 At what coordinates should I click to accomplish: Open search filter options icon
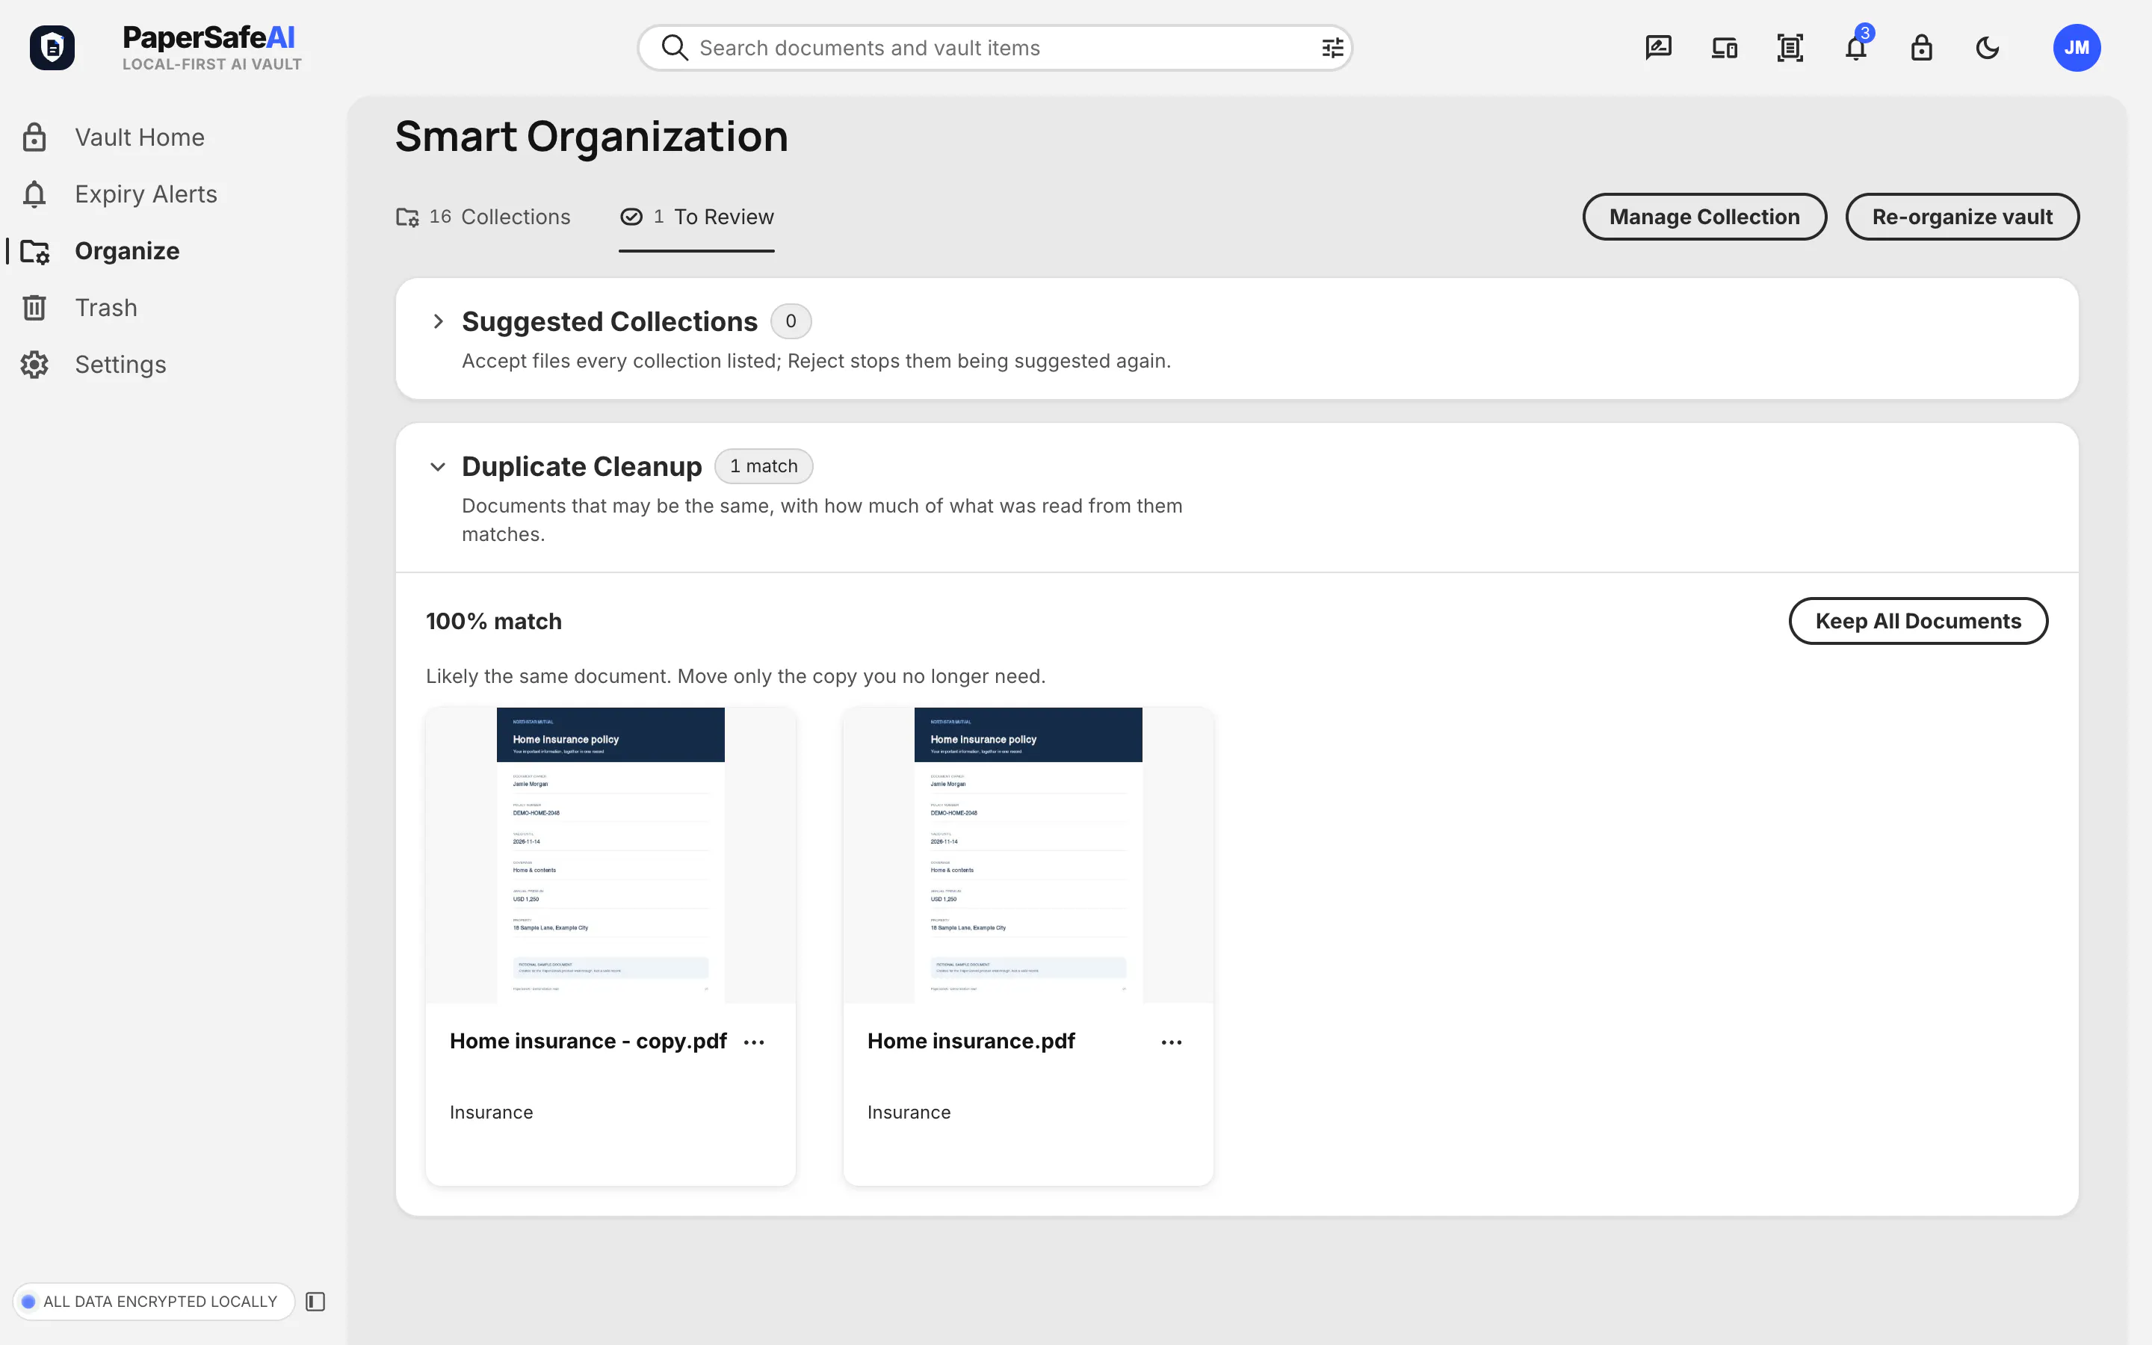pyautogui.click(x=1332, y=48)
